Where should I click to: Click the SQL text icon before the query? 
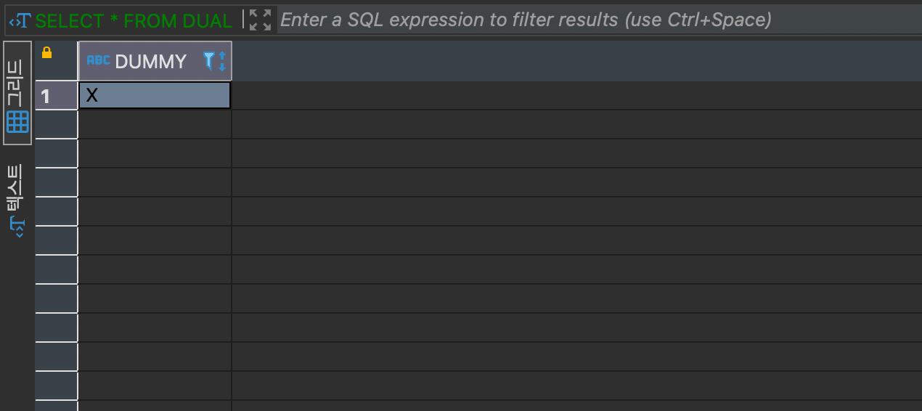(x=20, y=20)
